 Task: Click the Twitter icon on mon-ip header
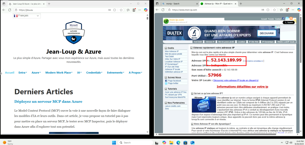click(x=287, y=18)
